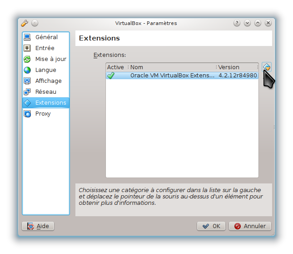
Task: Click the globe icon beside Langue
Action: (x=27, y=70)
